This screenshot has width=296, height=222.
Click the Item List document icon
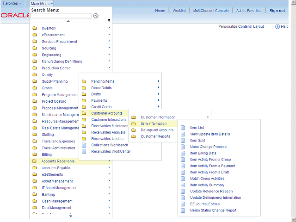pyautogui.click(x=183, y=128)
